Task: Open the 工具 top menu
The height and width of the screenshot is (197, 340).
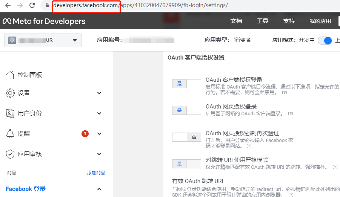Action: [x=263, y=21]
